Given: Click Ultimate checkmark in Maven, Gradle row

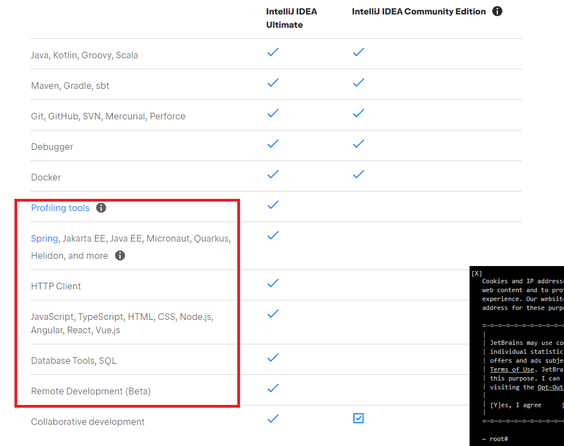Looking at the screenshot, I should [x=273, y=83].
